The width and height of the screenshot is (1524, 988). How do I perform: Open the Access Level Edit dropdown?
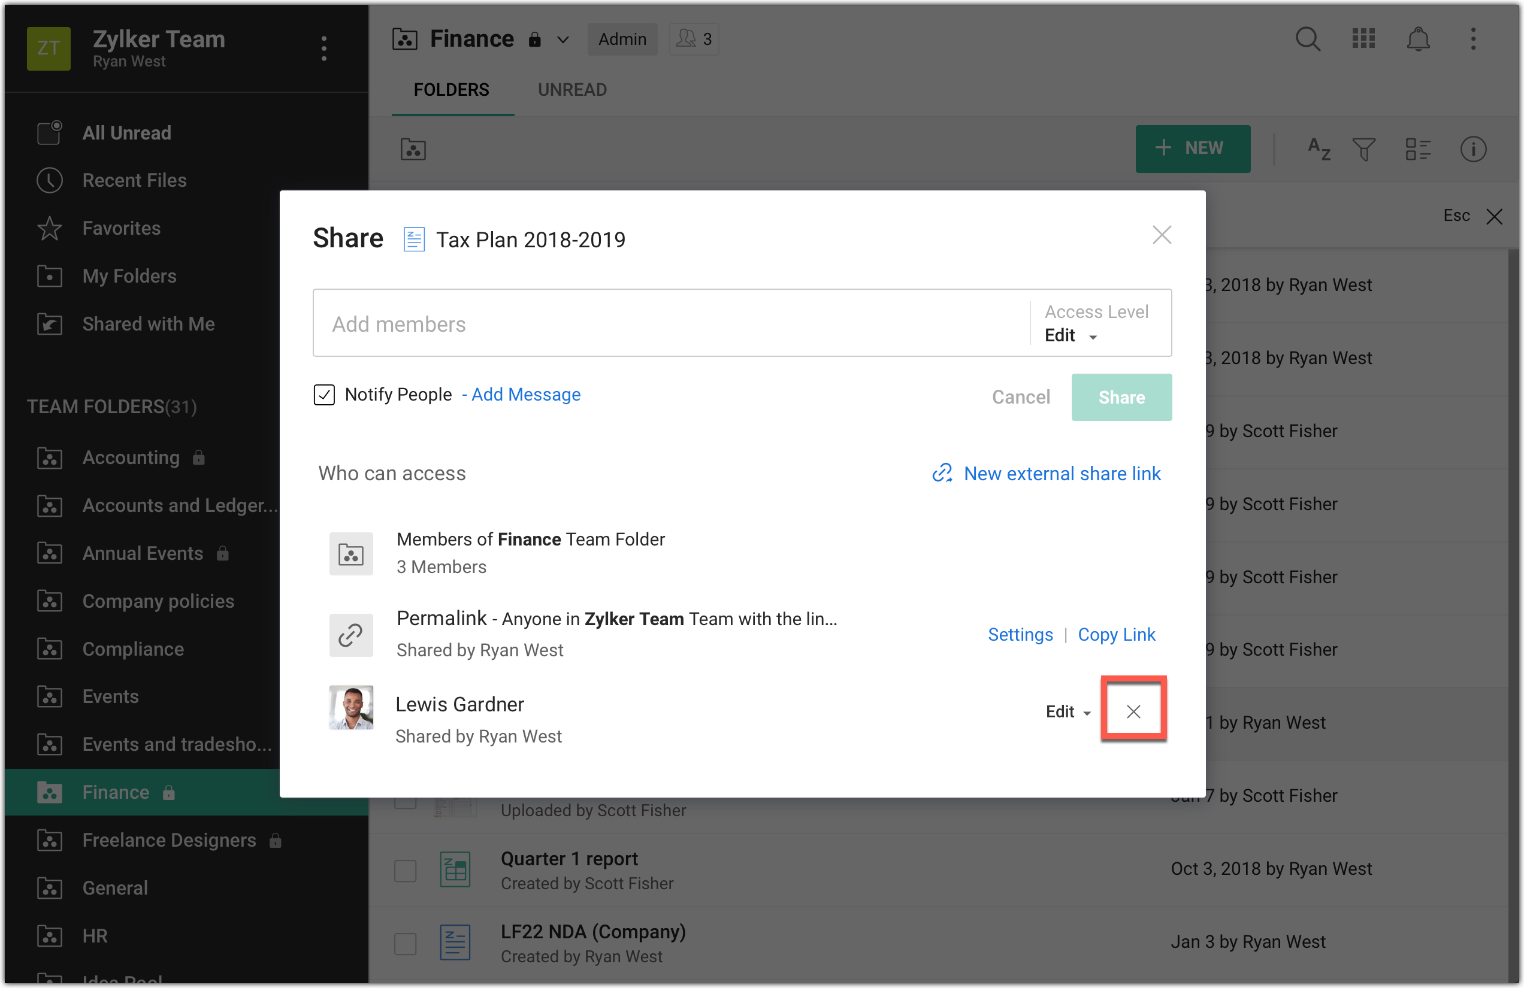pos(1071,335)
